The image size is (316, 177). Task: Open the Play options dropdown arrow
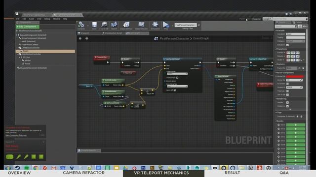(172, 26)
